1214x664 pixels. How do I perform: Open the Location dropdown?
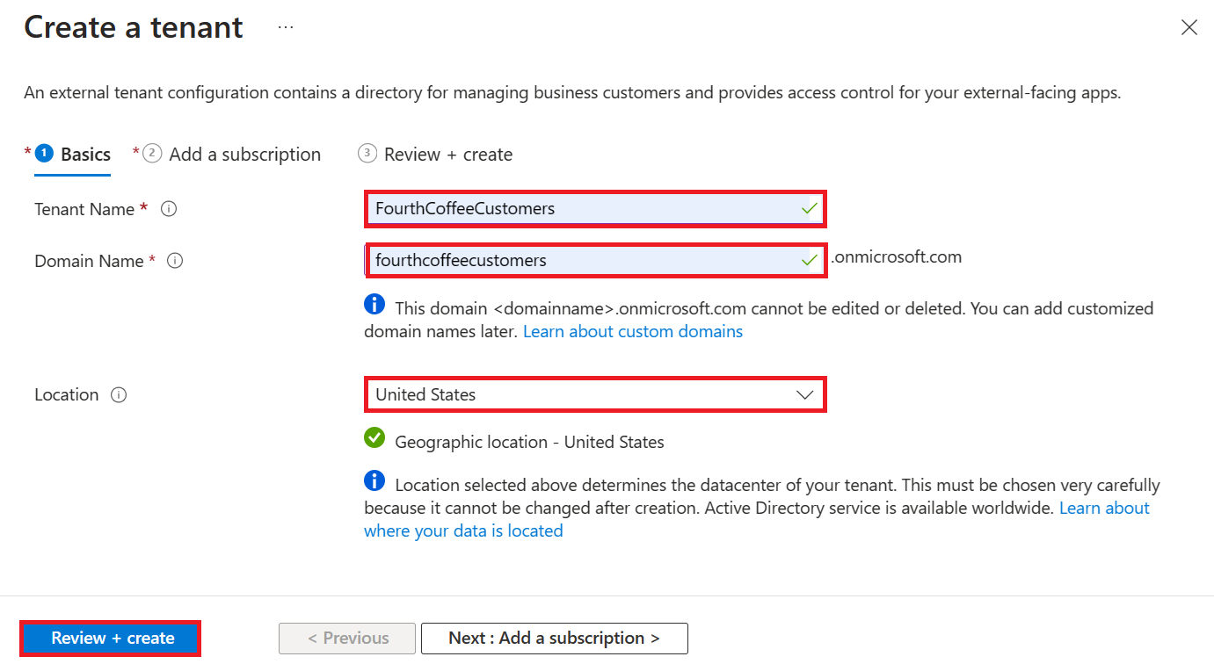coord(803,394)
